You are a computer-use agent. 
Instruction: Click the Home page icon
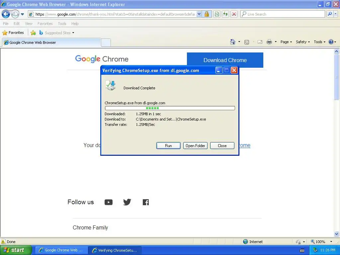point(233,42)
